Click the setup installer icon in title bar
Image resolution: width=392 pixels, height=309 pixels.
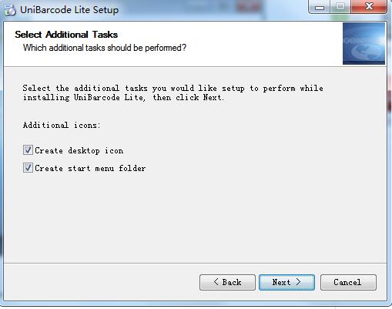[x=10, y=10]
